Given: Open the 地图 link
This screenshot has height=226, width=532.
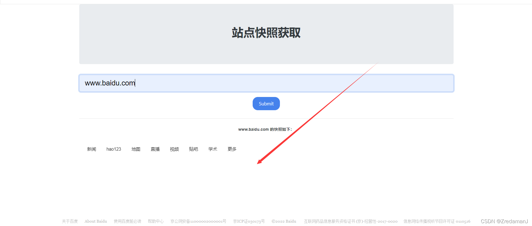Looking at the screenshot, I should click(136, 149).
